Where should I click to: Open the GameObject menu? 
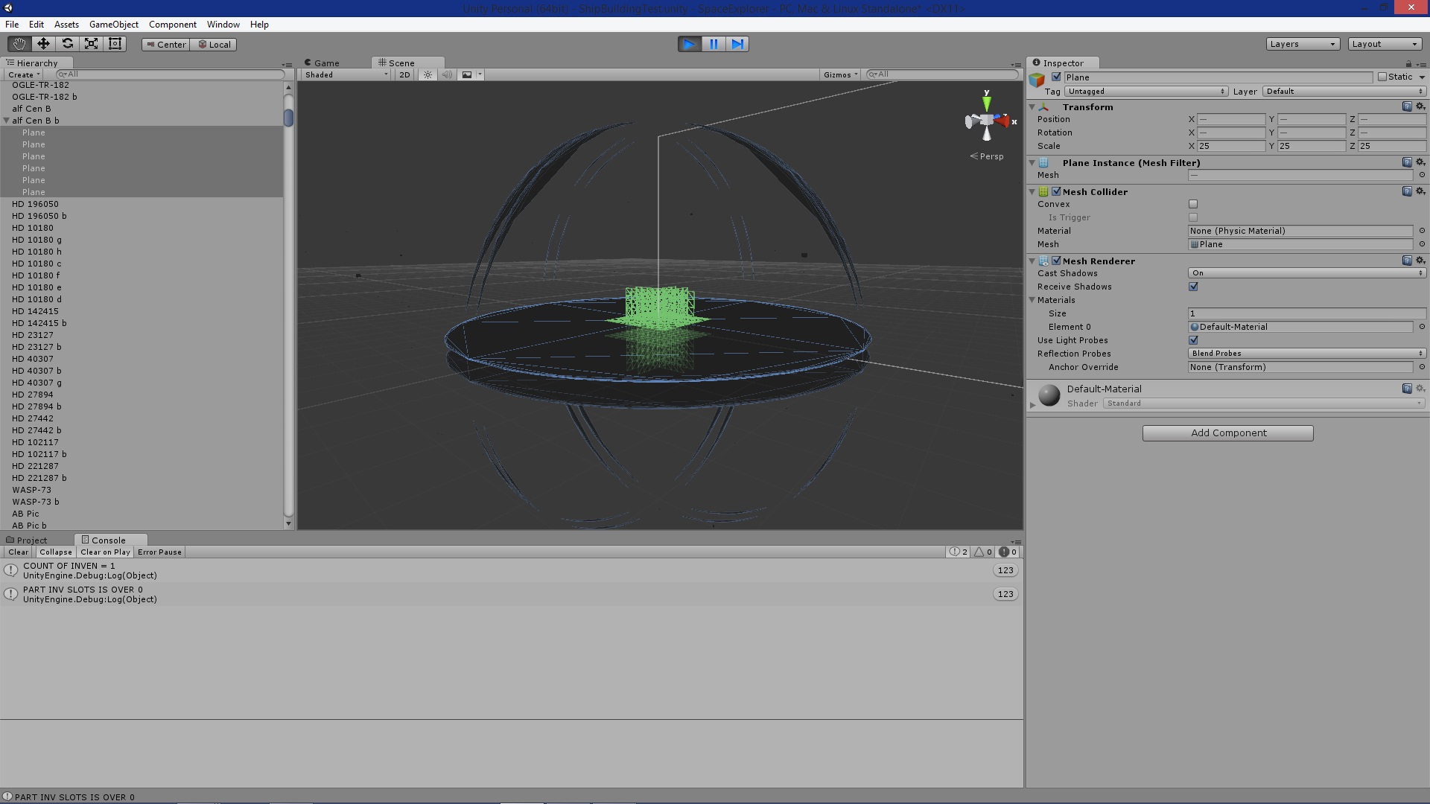[x=114, y=25]
